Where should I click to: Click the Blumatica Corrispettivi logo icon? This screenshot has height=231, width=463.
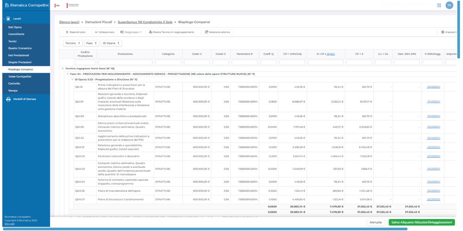[7, 5]
